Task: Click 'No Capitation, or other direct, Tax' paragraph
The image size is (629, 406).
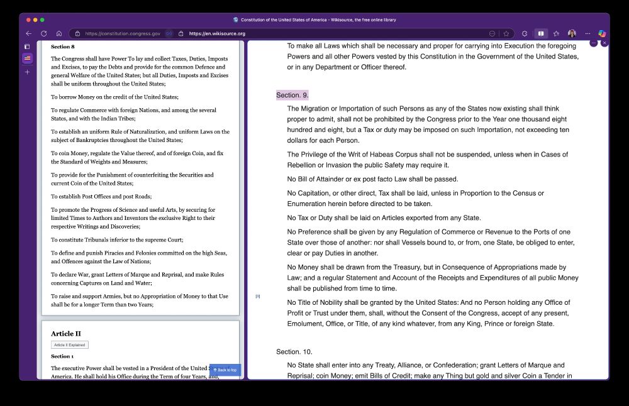Action: (x=416, y=199)
